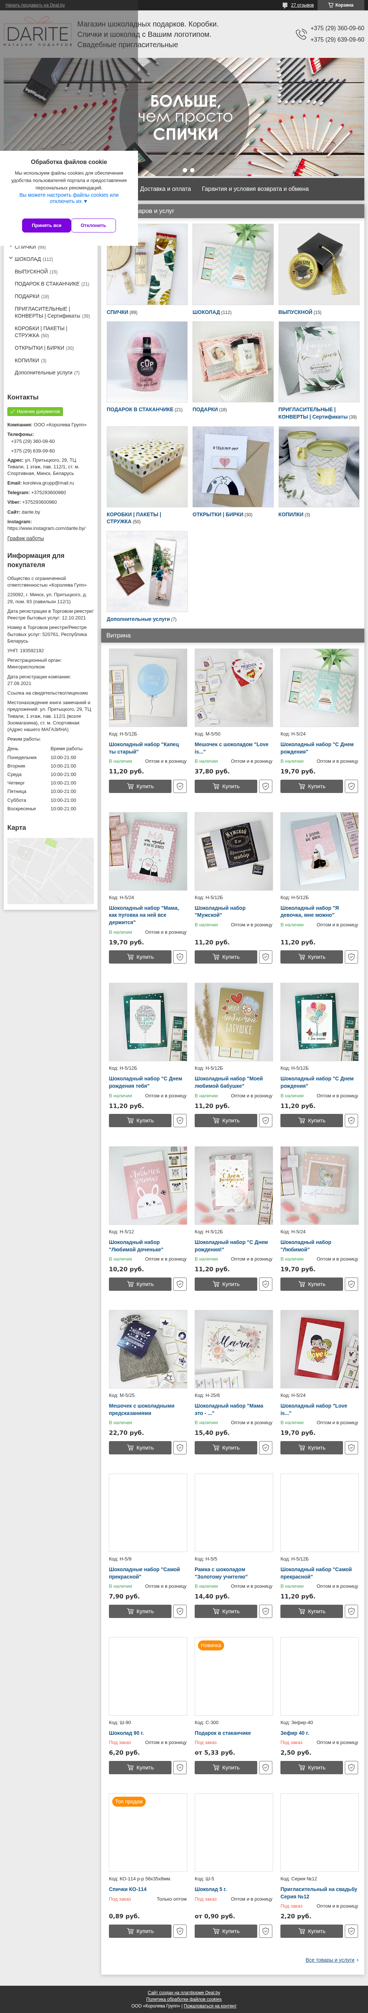Viewport: 368px width, 2013px height.
Task: Switch to the second banner slide dot
Action: (192, 170)
